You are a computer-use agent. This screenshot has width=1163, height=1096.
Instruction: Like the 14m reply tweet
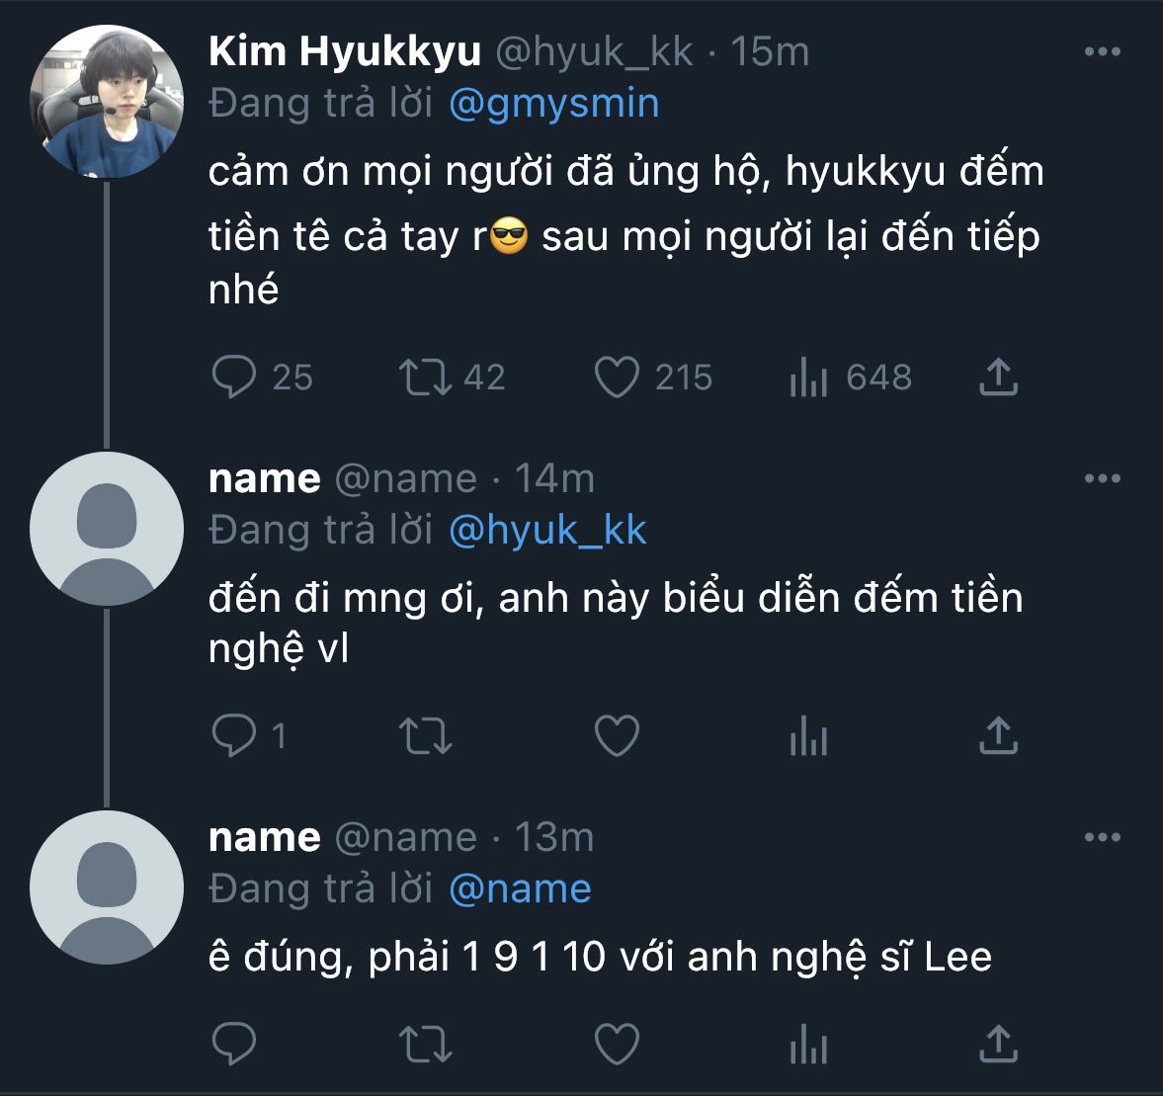(x=618, y=735)
